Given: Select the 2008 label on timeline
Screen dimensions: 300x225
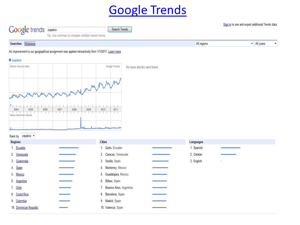Looking at the screenshot, I should tap(74, 109).
